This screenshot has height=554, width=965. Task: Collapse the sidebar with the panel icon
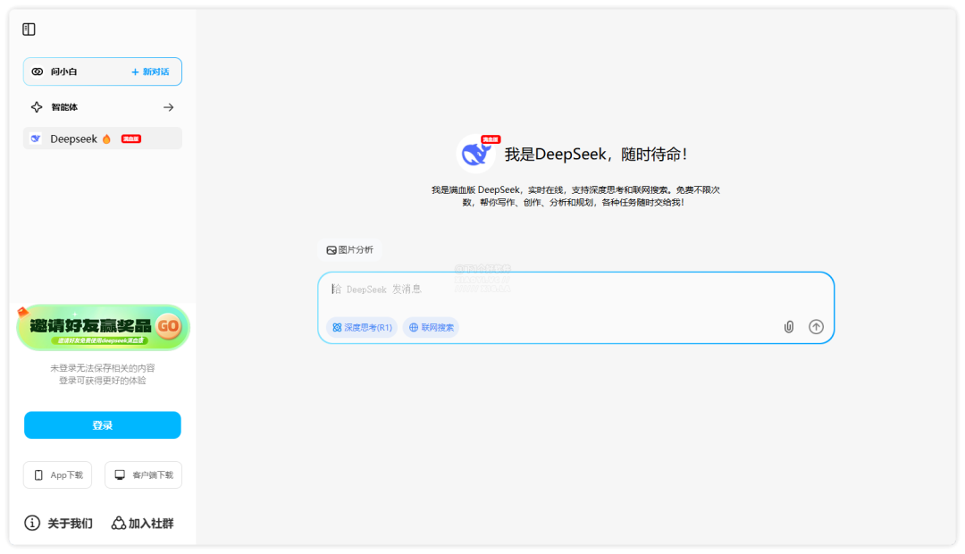(x=29, y=29)
